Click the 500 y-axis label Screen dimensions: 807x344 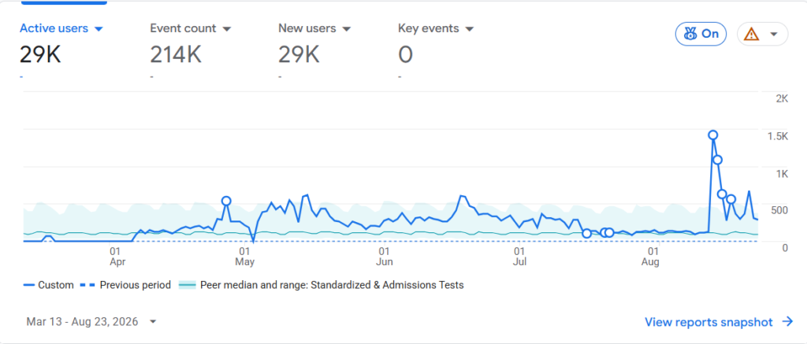pos(779,210)
